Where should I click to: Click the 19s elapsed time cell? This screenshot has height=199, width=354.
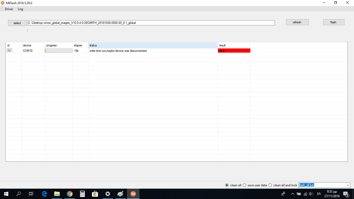pos(80,51)
